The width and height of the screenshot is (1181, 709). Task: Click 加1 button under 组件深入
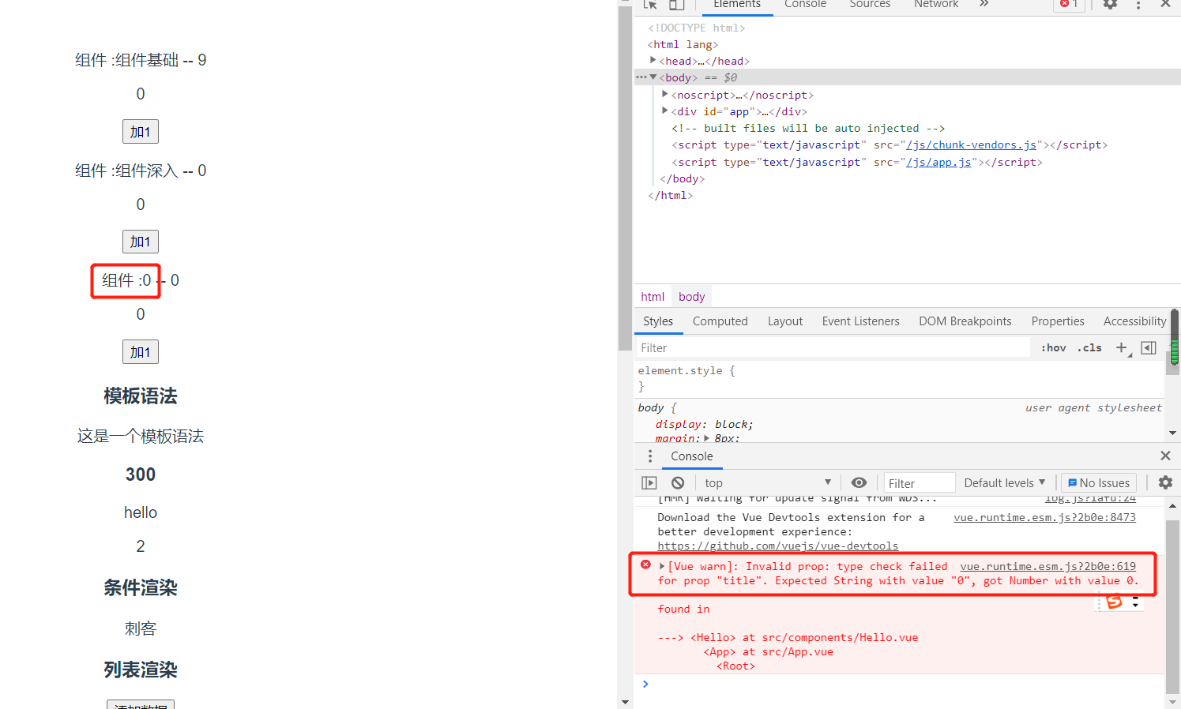[x=141, y=242]
